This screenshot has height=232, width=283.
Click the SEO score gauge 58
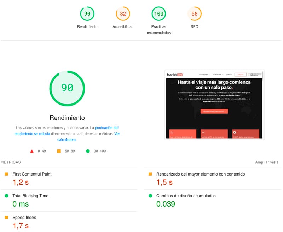(194, 14)
